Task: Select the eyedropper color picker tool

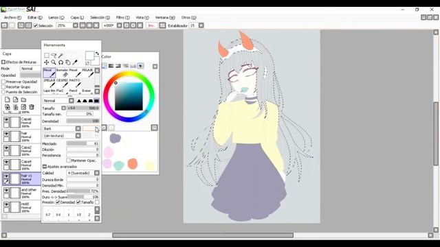Action: tap(75, 62)
